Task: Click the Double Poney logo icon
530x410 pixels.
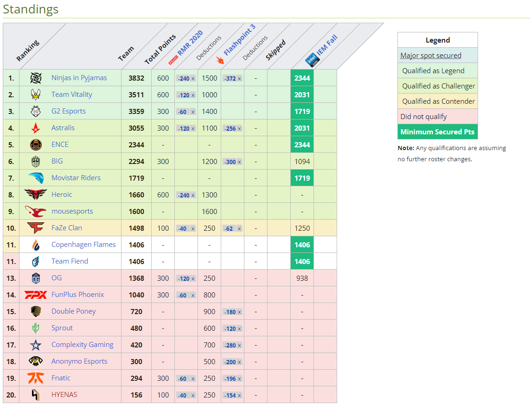Action: click(36, 311)
